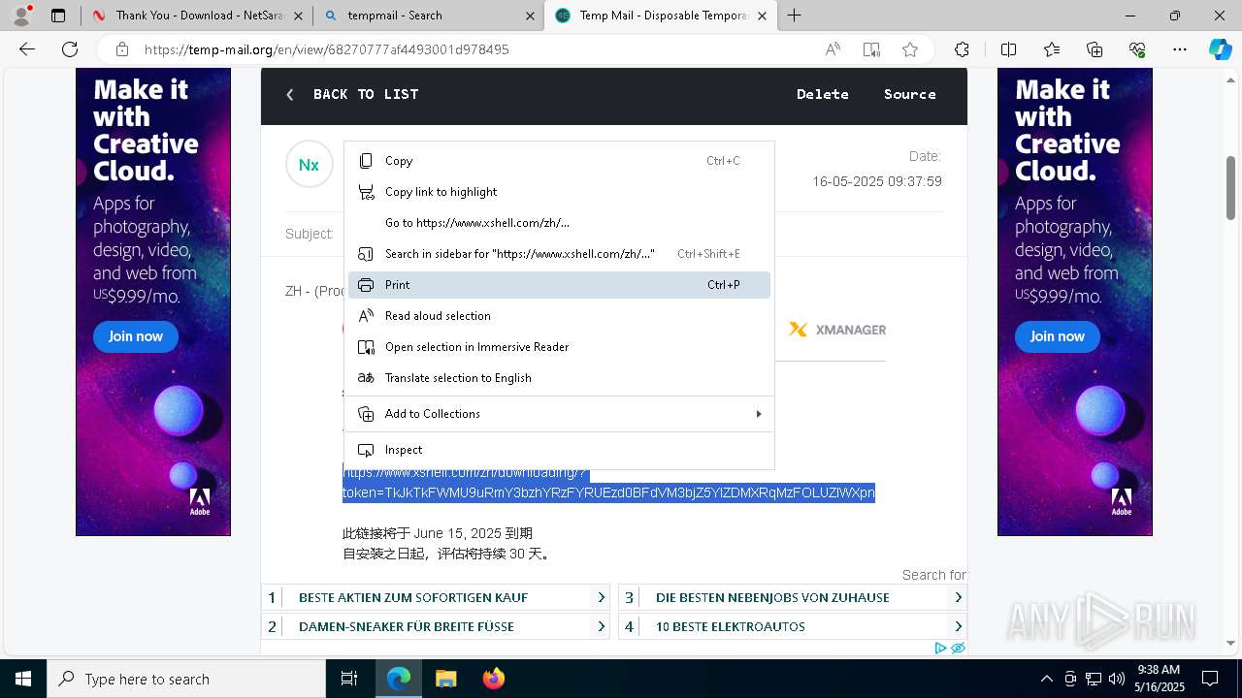Go BACK TO LIST of emails
This screenshot has width=1242, height=698.
[352, 94]
